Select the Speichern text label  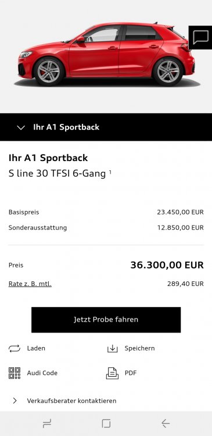pos(139,348)
